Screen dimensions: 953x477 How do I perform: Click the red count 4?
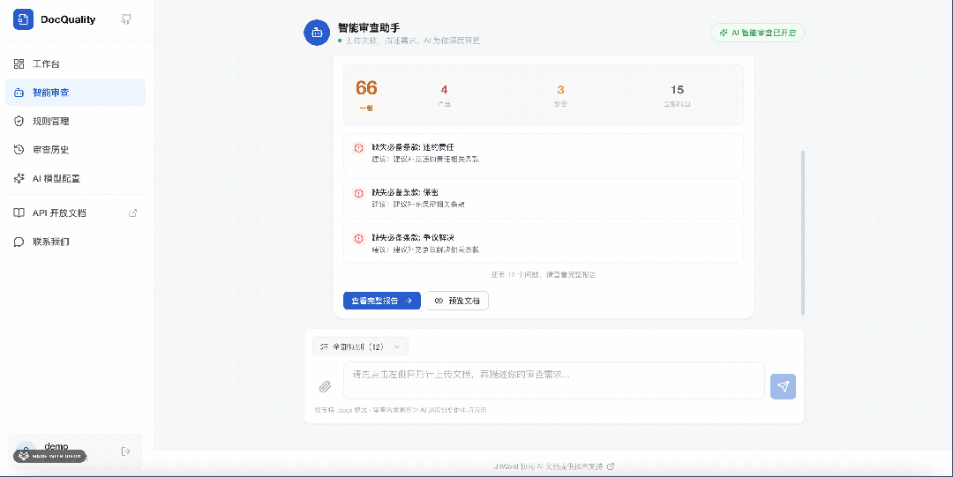pos(444,90)
